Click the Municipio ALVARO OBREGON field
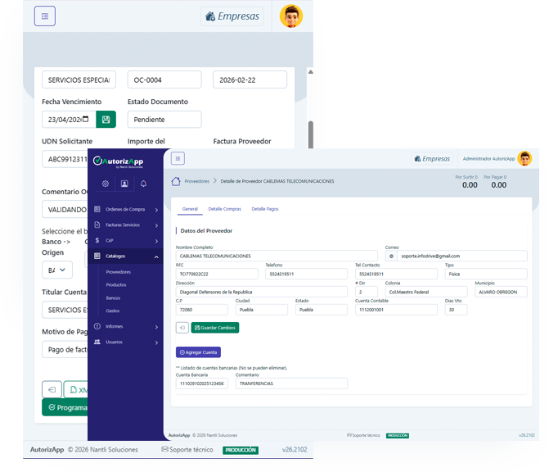This screenshot has height=472, width=549. tap(501, 292)
